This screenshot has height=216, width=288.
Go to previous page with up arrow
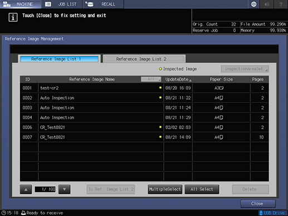26,189
